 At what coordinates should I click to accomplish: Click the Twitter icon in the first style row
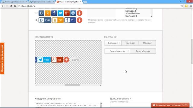click(x=60, y=13)
